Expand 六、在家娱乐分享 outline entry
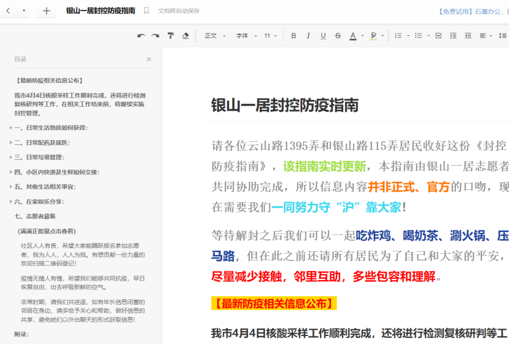The width and height of the screenshot is (509, 344). click(x=10, y=201)
